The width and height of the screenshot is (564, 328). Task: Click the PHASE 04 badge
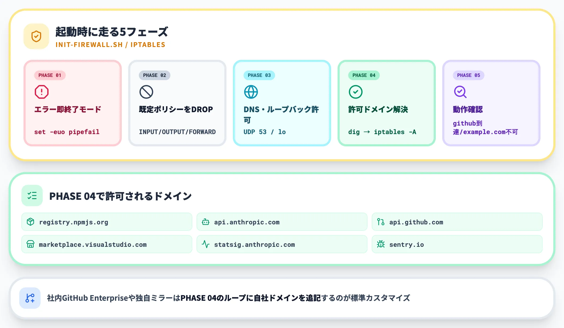point(364,75)
